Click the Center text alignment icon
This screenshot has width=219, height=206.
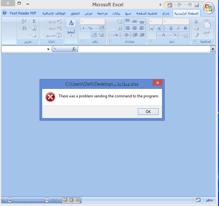(x=135, y=28)
